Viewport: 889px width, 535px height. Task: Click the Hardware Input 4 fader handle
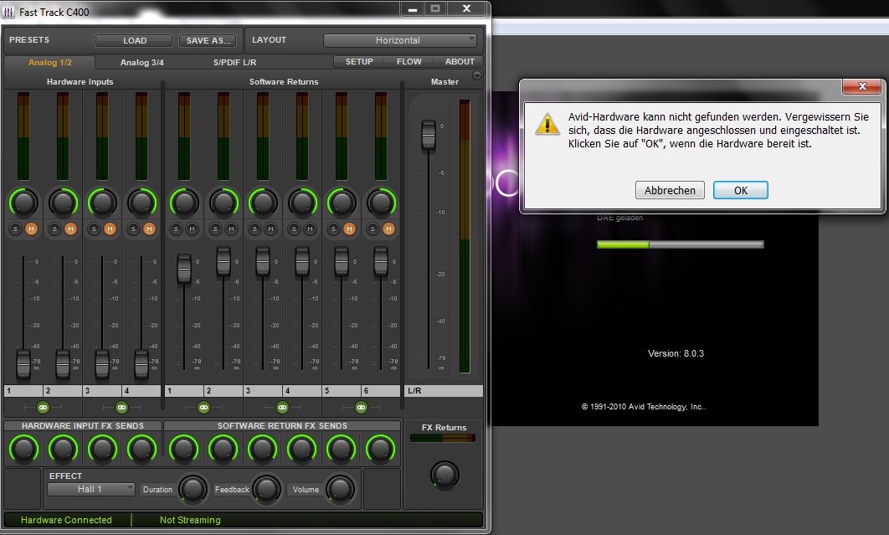click(x=141, y=364)
